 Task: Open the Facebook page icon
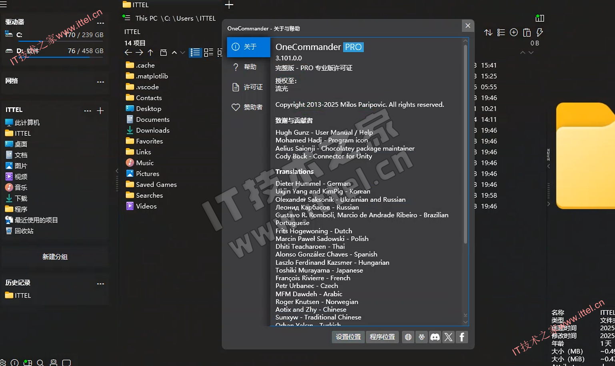[462, 337]
